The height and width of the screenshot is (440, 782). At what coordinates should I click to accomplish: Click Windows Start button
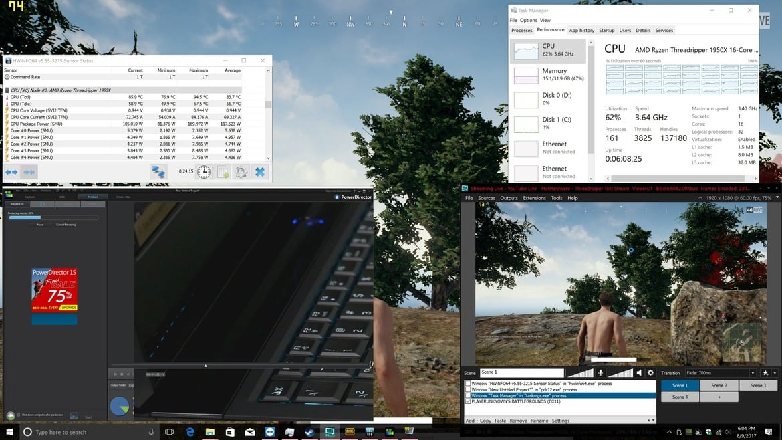point(9,431)
